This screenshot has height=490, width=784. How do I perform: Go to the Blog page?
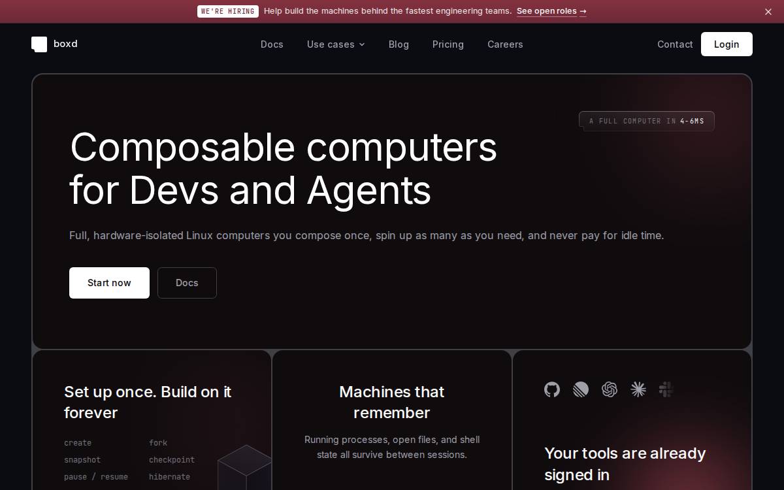coord(399,44)
